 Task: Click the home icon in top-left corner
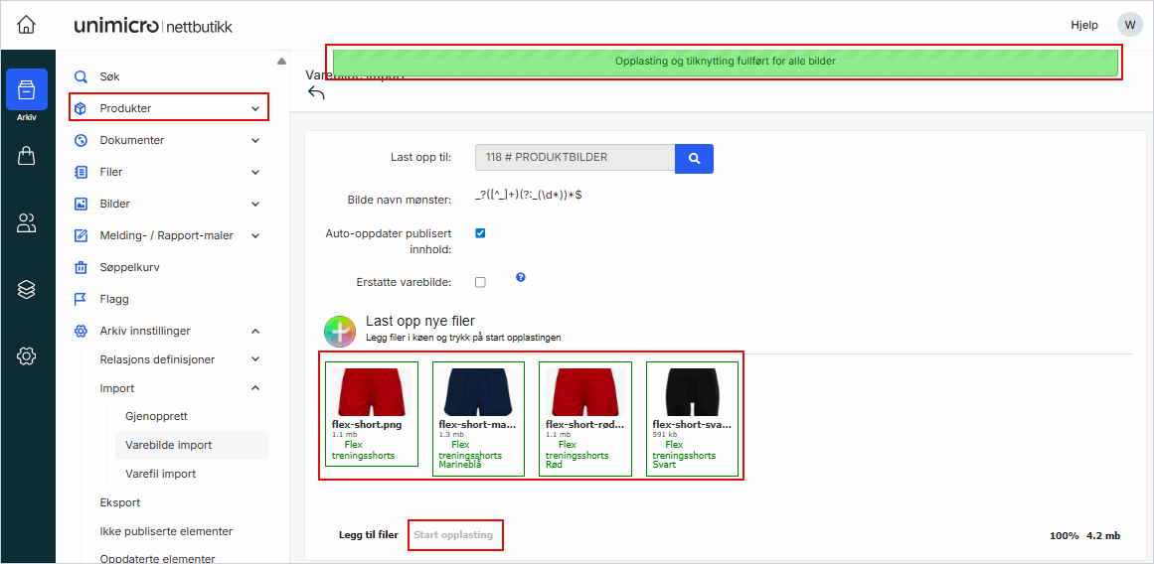coord(26,25)
